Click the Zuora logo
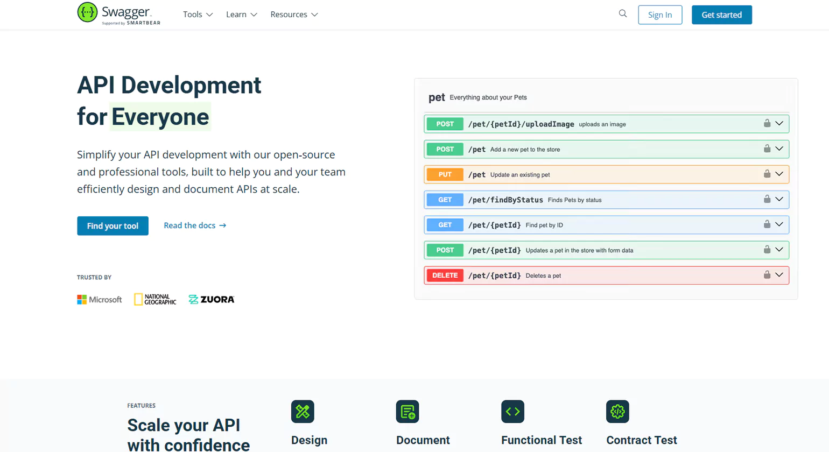This screenshot has width=829, height=452. pos(211,299)
